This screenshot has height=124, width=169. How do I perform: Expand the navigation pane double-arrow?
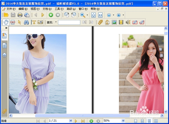point(6,28)
